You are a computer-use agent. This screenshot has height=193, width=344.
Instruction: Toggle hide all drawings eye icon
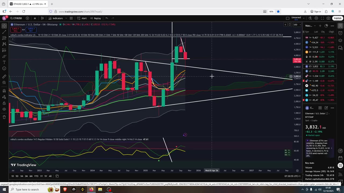point(4,109)
